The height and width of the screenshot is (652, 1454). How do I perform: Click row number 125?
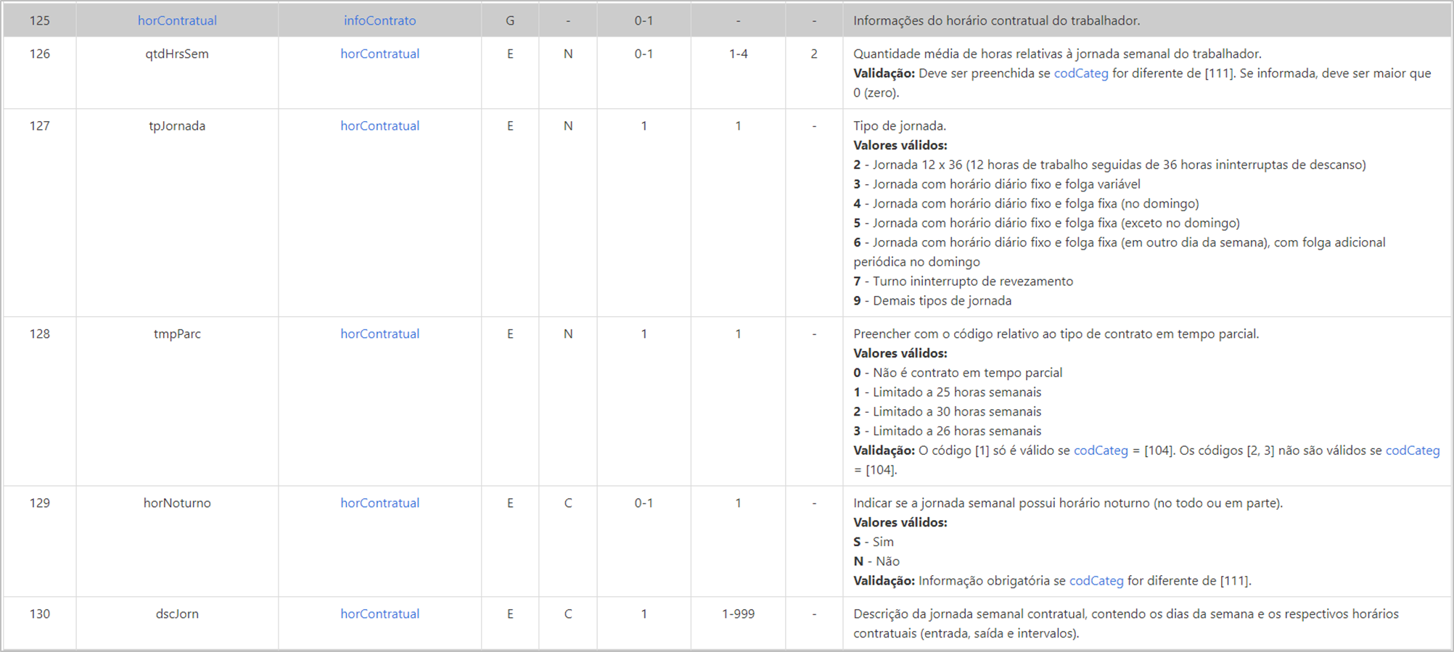[x=40, y=20]
